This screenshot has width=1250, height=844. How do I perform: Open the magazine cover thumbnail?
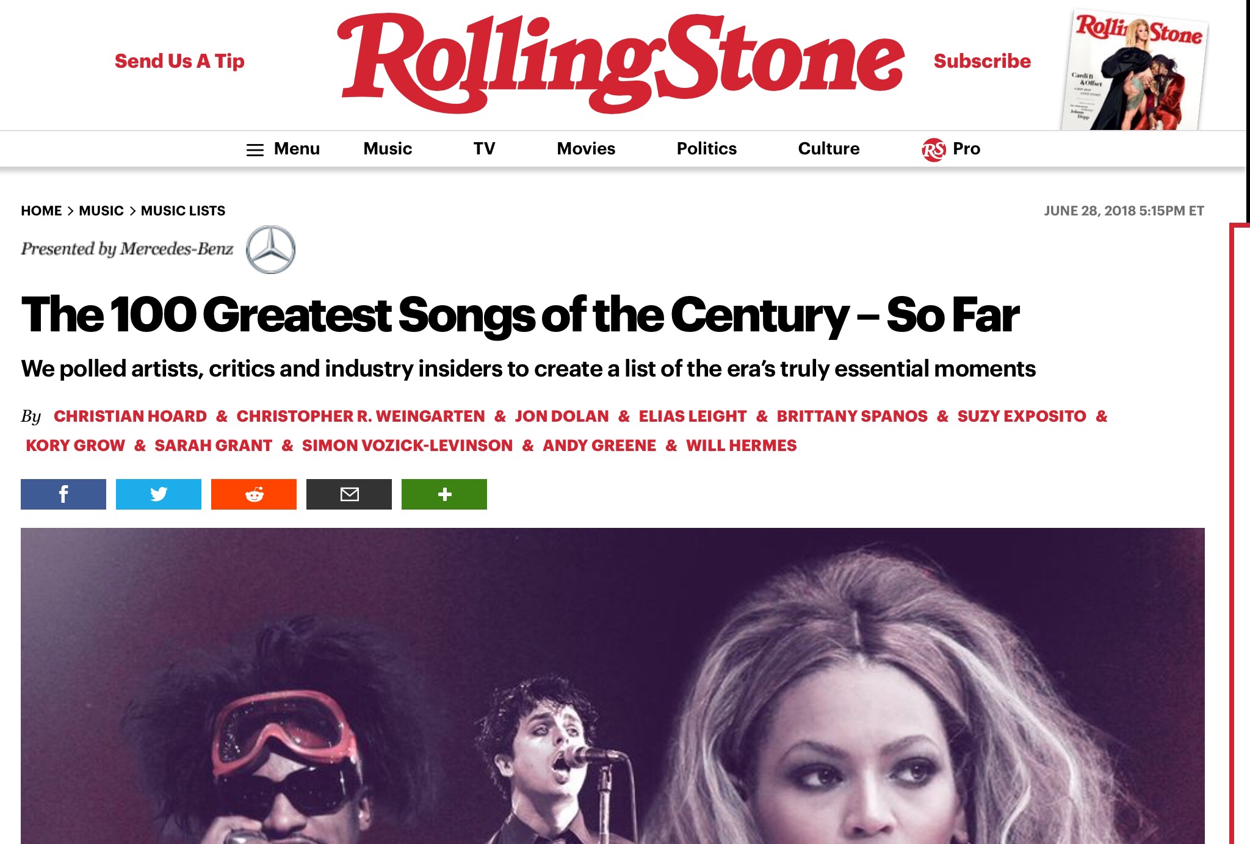1135,70
